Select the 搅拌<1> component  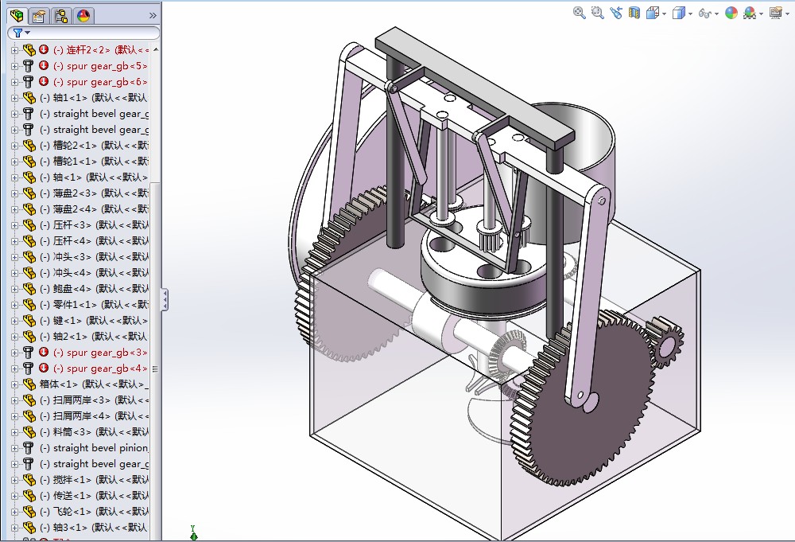[94, 480]
